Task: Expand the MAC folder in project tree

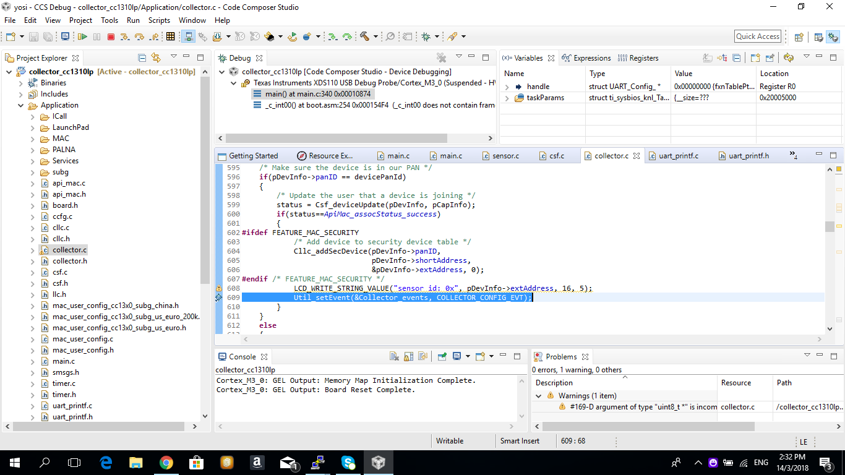Action: [33, 139]
